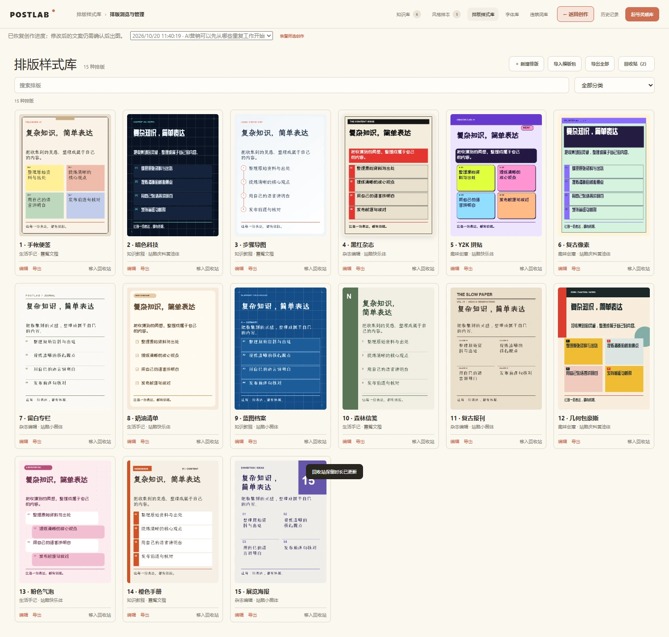Select the 复古像素 layout preview
The height and width of the screenshot is (637, 669).
[604, 175]
